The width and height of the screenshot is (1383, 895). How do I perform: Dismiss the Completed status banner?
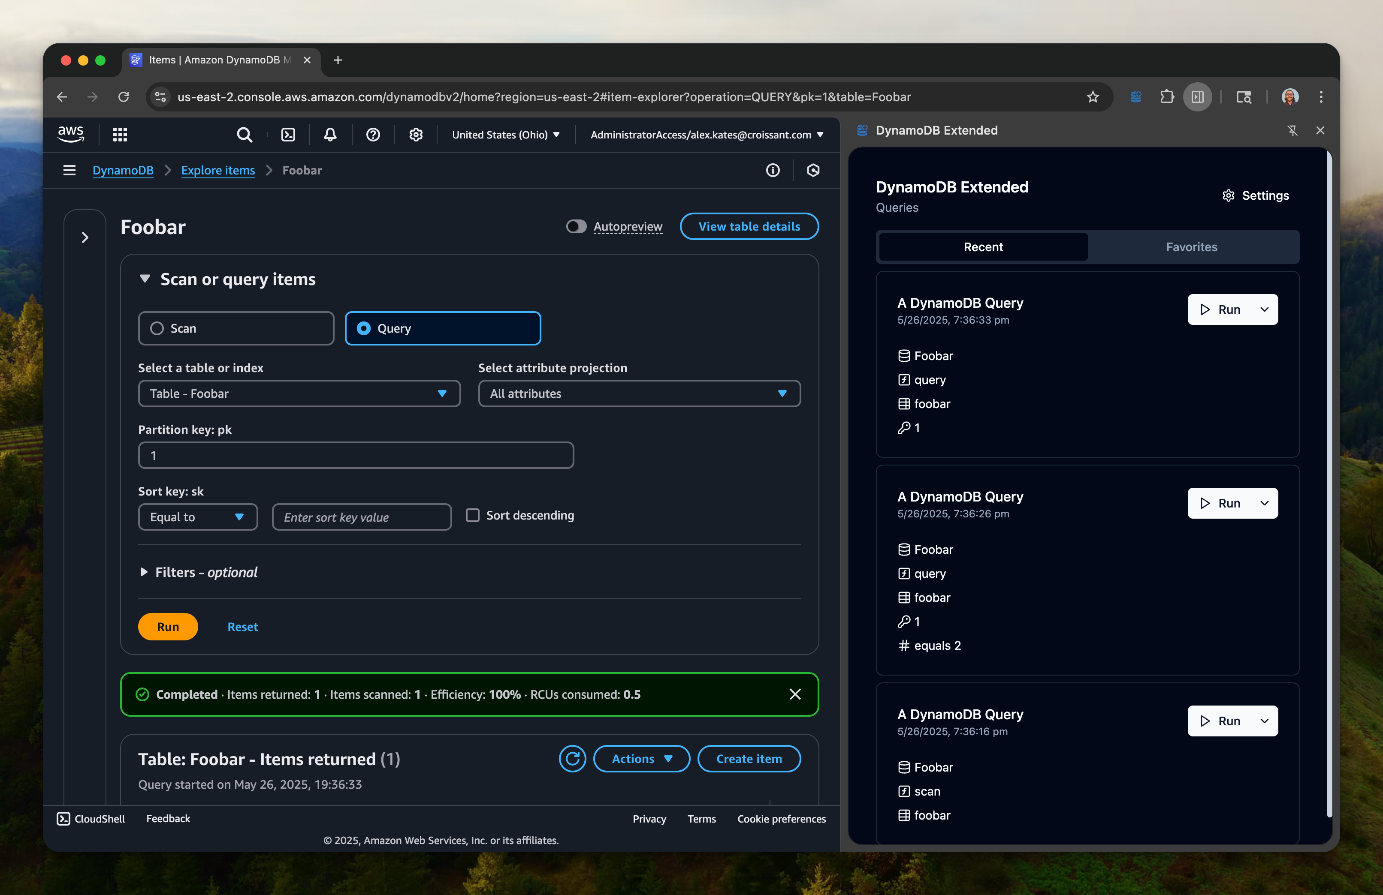coord(795,694)
